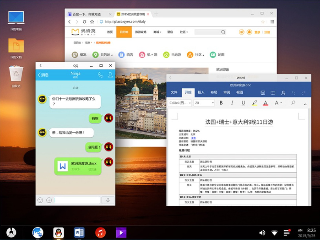Click the QQ message input field

(x=77, y=200)
